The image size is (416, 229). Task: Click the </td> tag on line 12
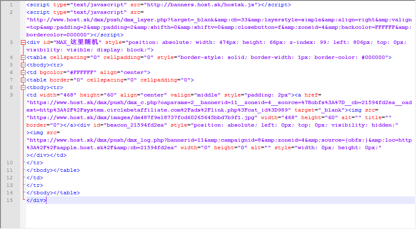click(35, 178)
